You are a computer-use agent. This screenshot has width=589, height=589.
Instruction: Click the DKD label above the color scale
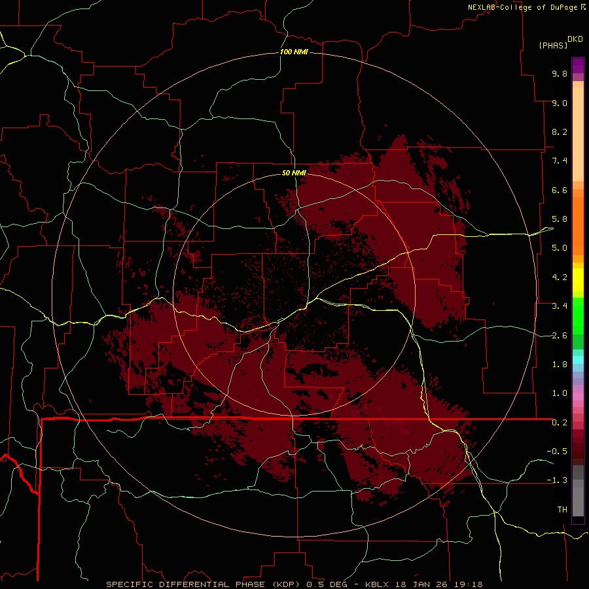(575, 39)
